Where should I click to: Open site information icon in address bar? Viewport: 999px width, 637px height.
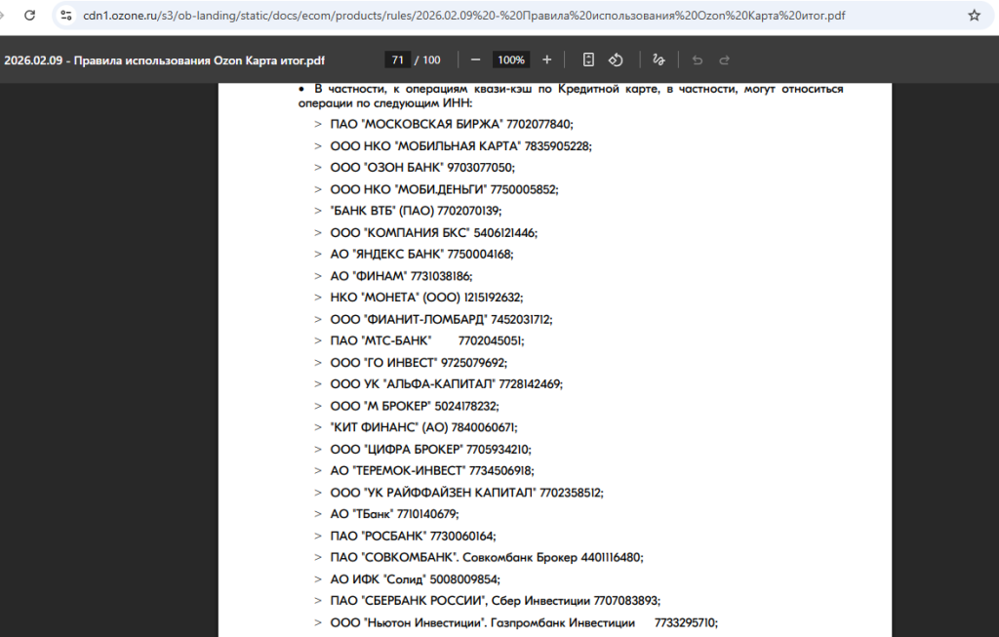coord(66,16)
